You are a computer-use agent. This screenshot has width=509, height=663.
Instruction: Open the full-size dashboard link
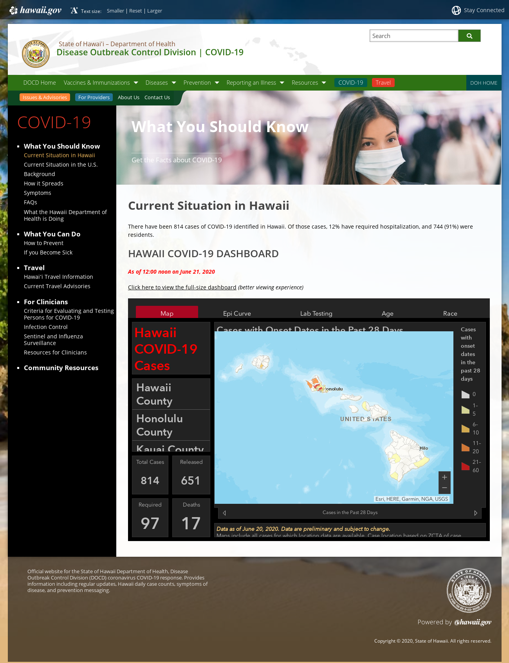pyautogui.click(x=182, y=287)
